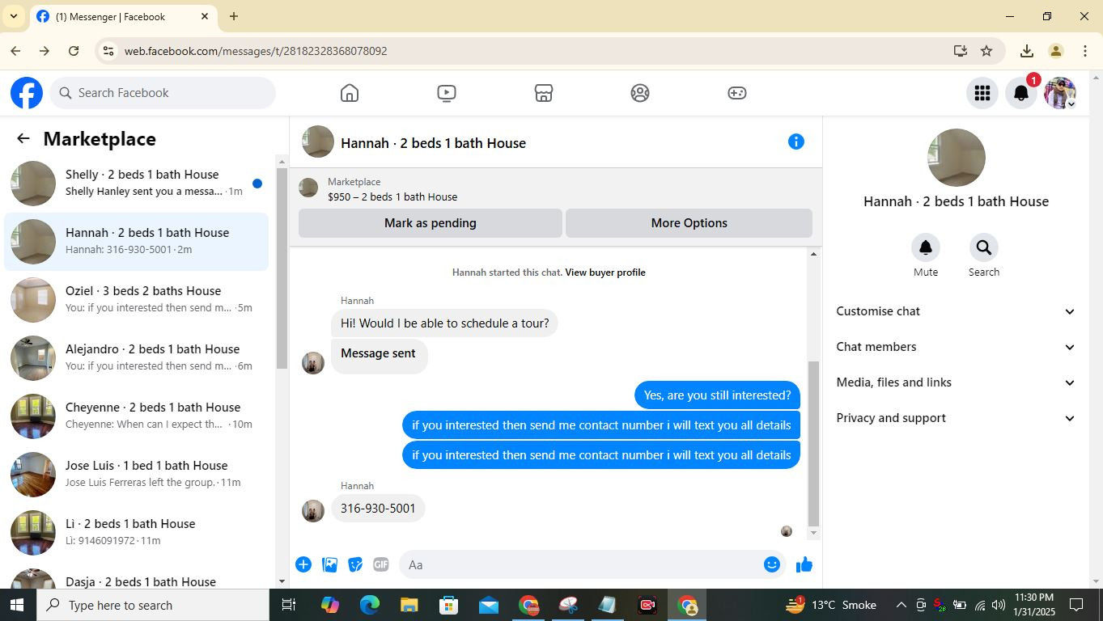This screenshot has width=1103, height=621.
Task: Open Chrome downloads icon
Action: click(x=1026, y=51)
